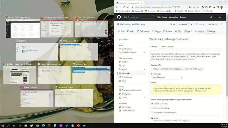Select the webhook Settings tab
Image resolution: width=228 pixels, height=128 pixels.
(x=154, y=47)
